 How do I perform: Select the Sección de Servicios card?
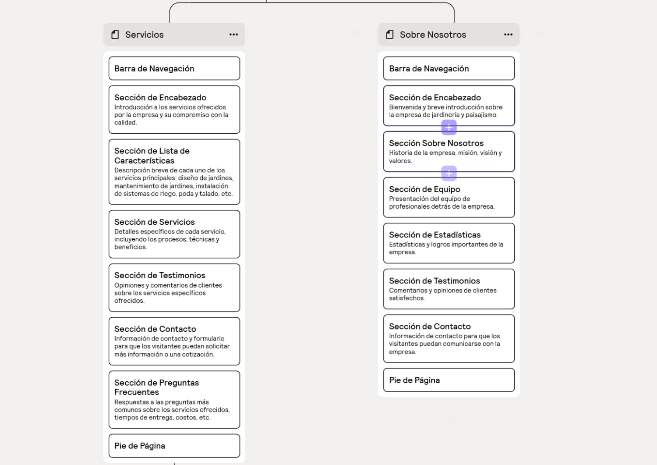174,234
